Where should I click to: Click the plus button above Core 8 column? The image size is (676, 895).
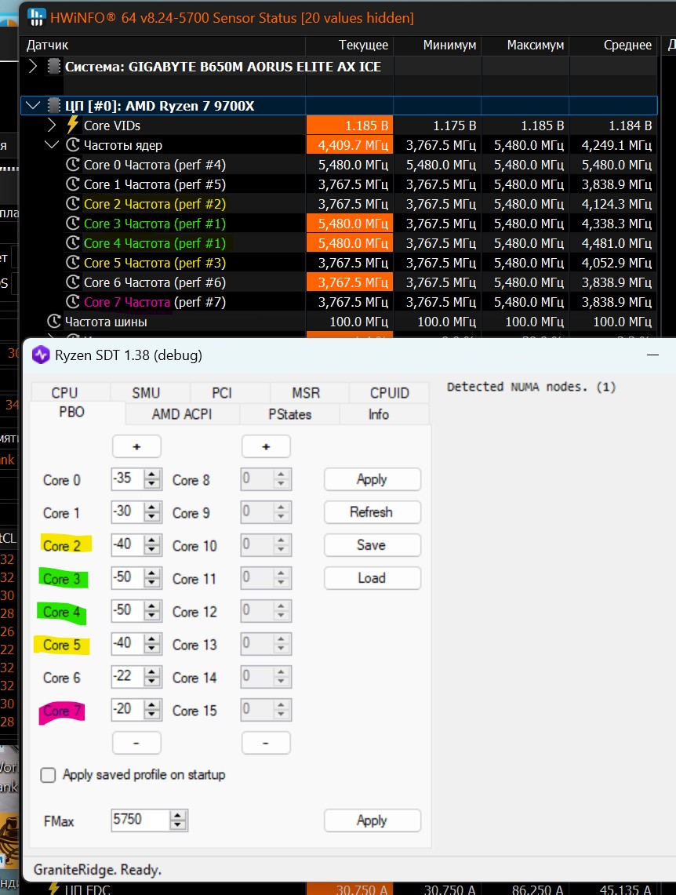pyautogui.click(x=266, y=446)
